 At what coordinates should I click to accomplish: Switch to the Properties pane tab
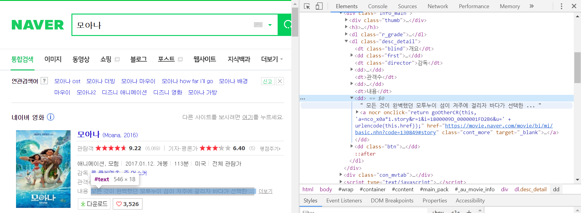pos(434,201)
